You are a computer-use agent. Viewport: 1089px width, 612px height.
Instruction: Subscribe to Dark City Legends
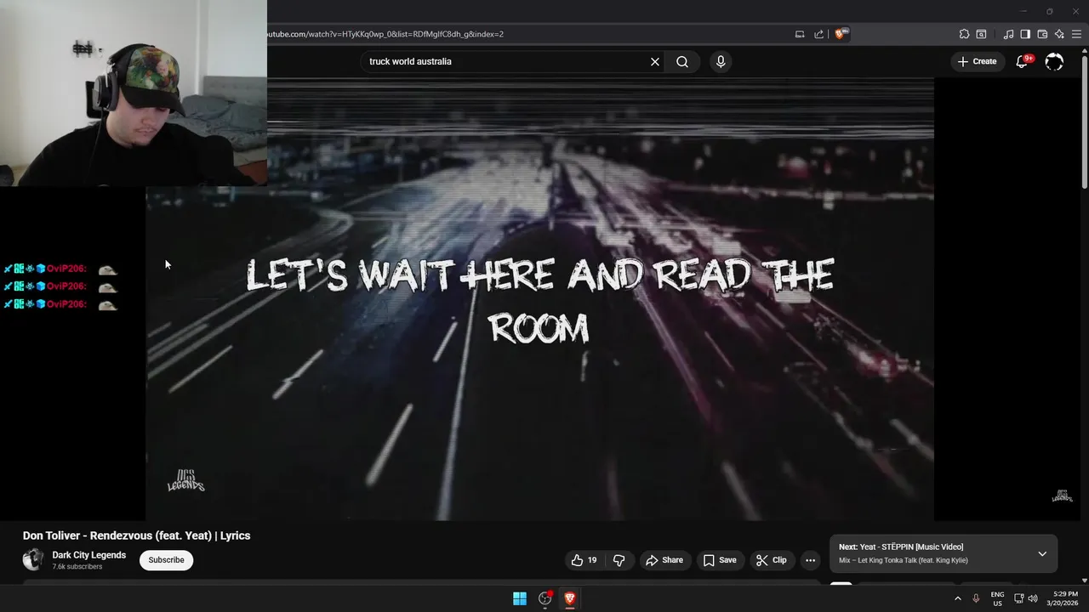click(166, 560)
